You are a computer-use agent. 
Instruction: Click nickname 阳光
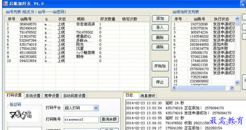(x=80, y=45)
